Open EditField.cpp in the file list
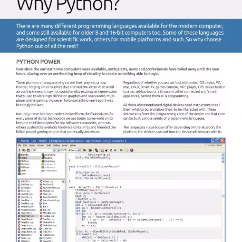The height and width of the screenshot is (242, 242). pyautogui.click(x=25, y=185)
